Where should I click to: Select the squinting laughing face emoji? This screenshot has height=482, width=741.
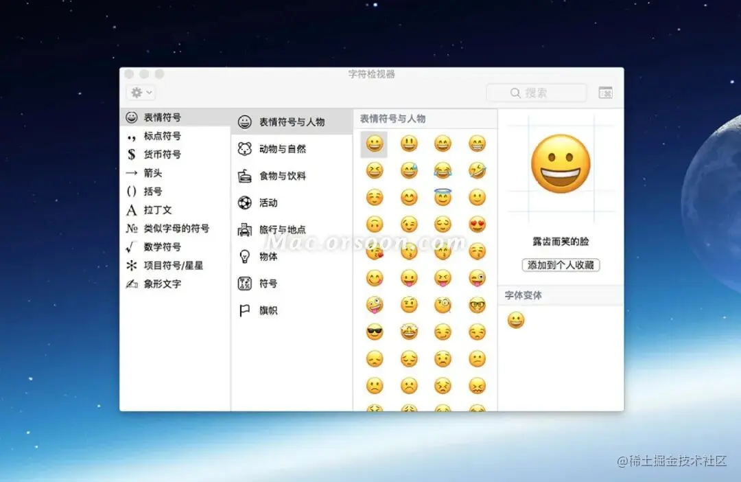tap(375, 171)
